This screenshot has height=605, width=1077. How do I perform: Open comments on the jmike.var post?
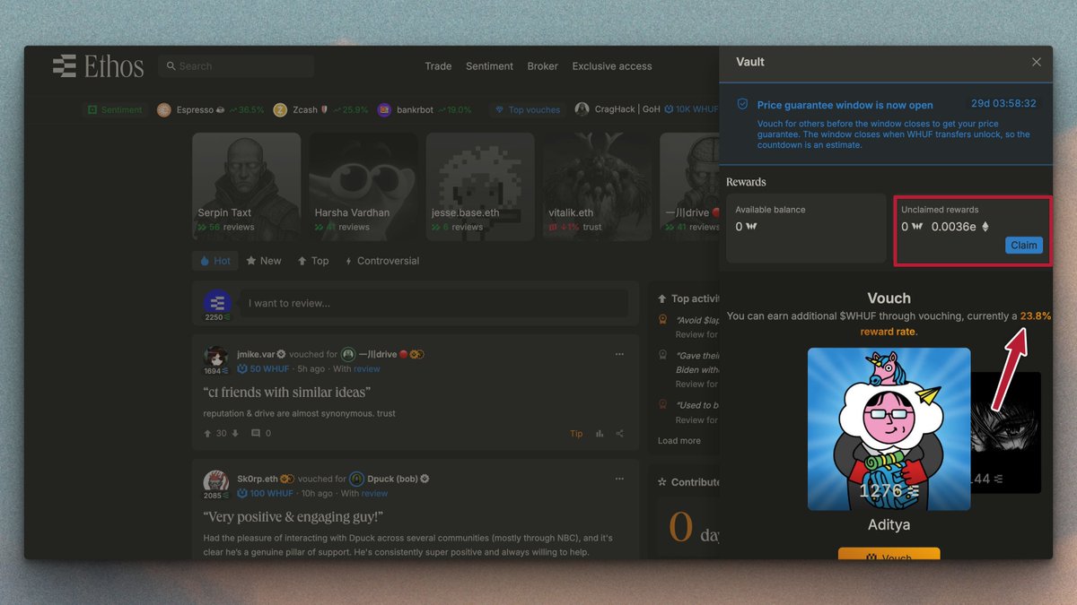point(260,433)
